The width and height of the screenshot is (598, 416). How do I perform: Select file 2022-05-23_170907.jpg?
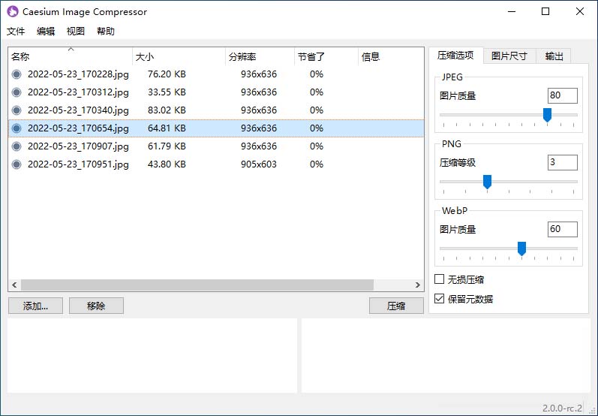click(78, 146)
